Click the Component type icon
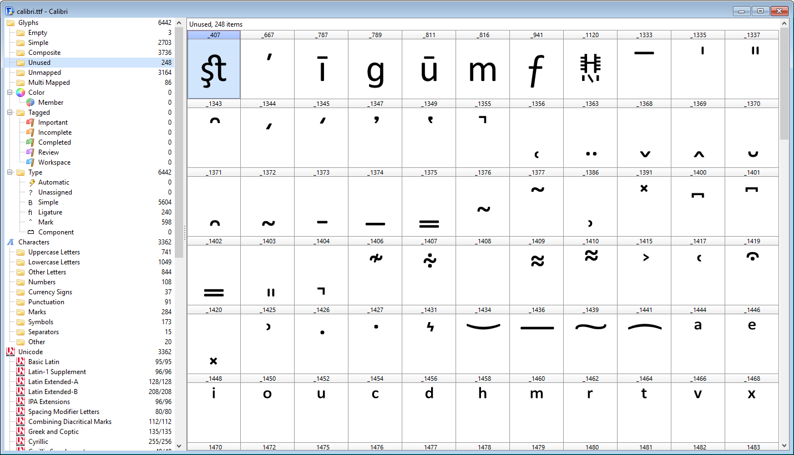The height and width of the screenshot is (455, 794). tap(31, 232)
